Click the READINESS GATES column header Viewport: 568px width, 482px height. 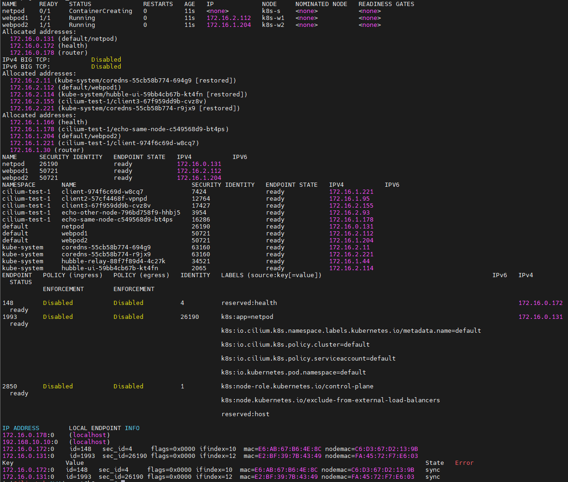coord(386,4)
